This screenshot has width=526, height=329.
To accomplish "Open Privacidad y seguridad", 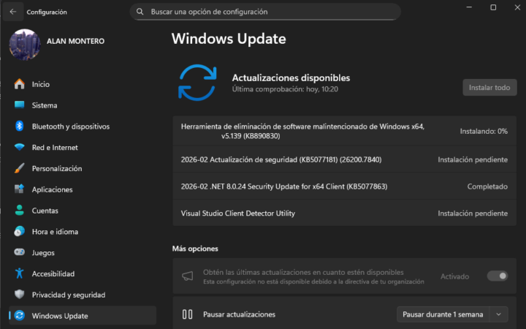I will 83,295.
